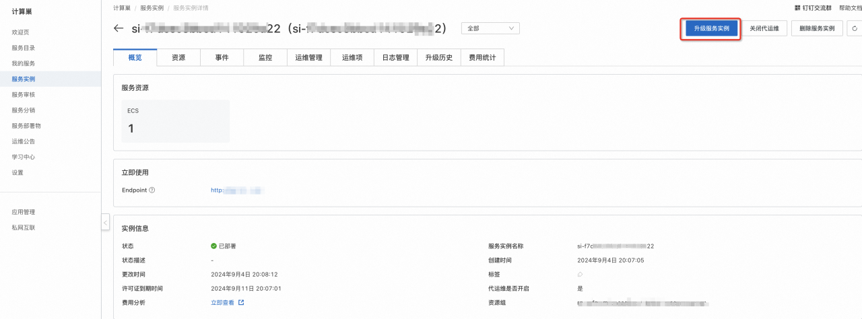Click the ECS resource card showing 1
Screen dimensions: 862x319
[x=176, y=121]
